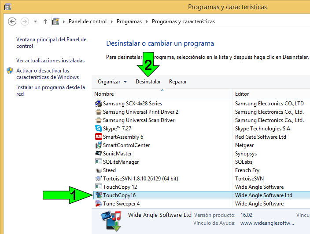The height and width of the screenshot is (234, 310).
Task: Click the TouchCopy 12 icon
Action: click(99, 187)
